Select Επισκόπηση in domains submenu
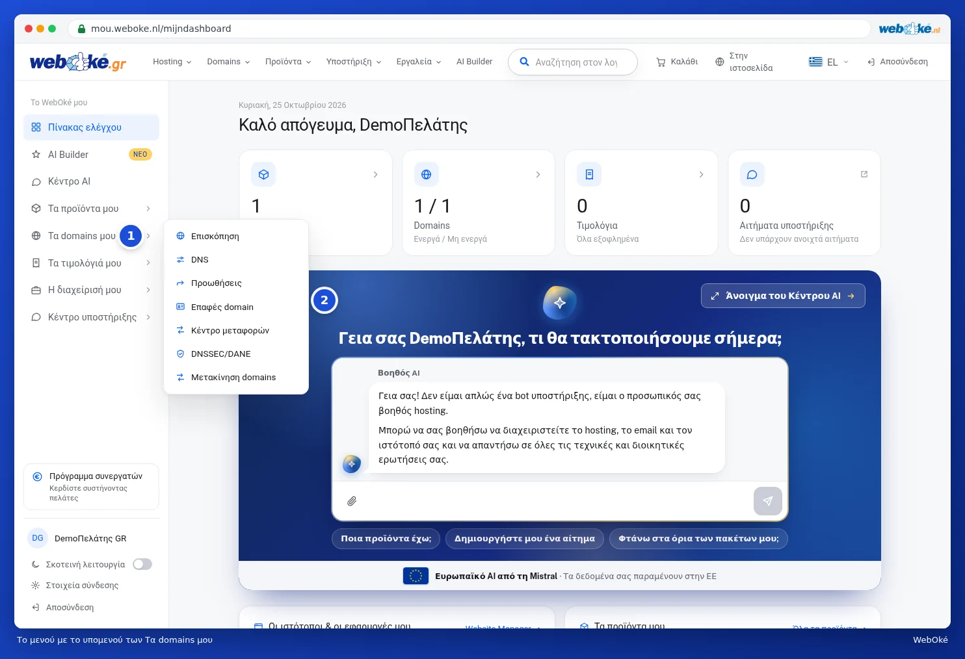Screen dimensions: 965x659 (x=236, y=236)
